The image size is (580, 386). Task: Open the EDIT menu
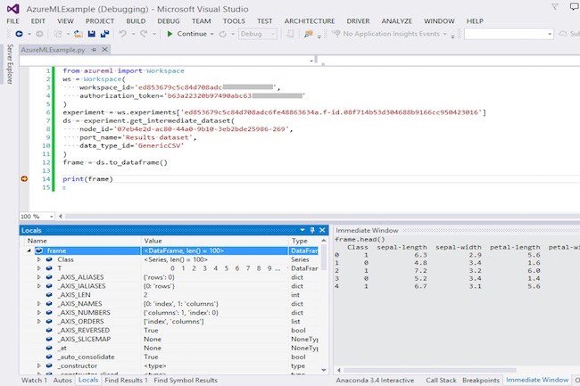click(x=38, y=21)
